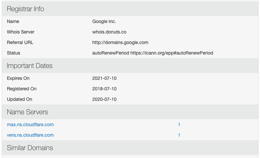Click the 2018-07-10 registered date
This screenshot has width=260, height=158.
click(104, 89)
